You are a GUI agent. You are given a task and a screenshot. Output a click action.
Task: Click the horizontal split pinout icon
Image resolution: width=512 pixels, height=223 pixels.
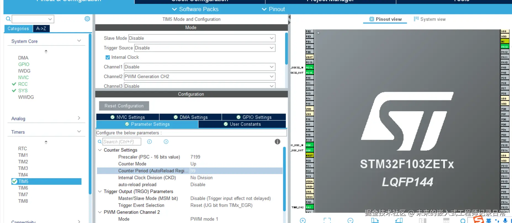click(446, 220)
